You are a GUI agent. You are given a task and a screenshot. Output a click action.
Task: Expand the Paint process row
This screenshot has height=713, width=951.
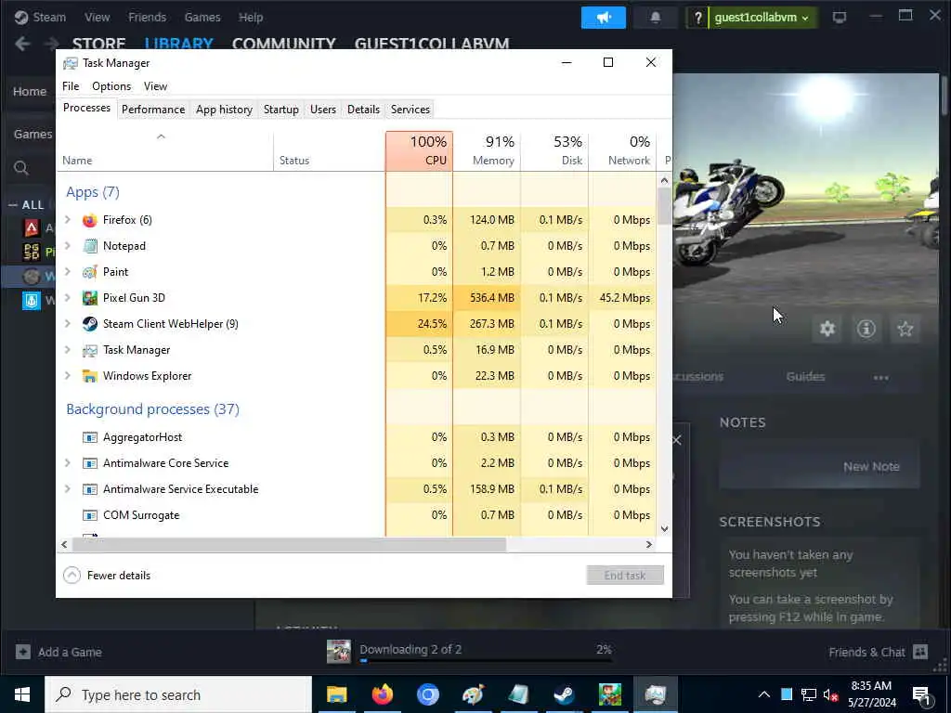[68, 272]
